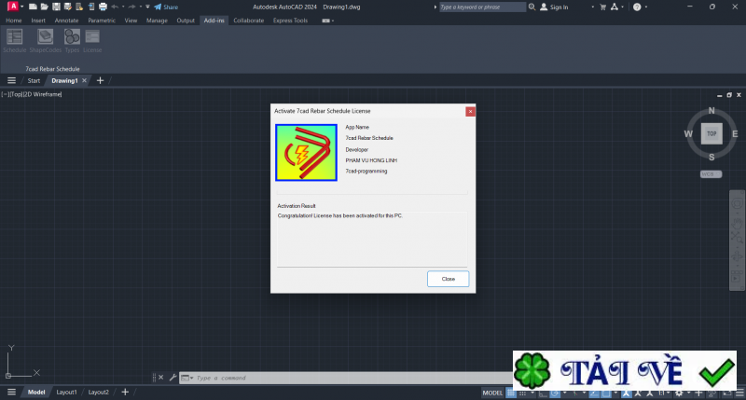This screenshot has width=746, height=400.
Task: Close the Drawing1 tab
Action: point(84,80)
